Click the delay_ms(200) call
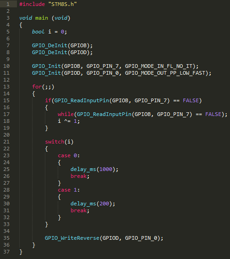 pos(93,204)
